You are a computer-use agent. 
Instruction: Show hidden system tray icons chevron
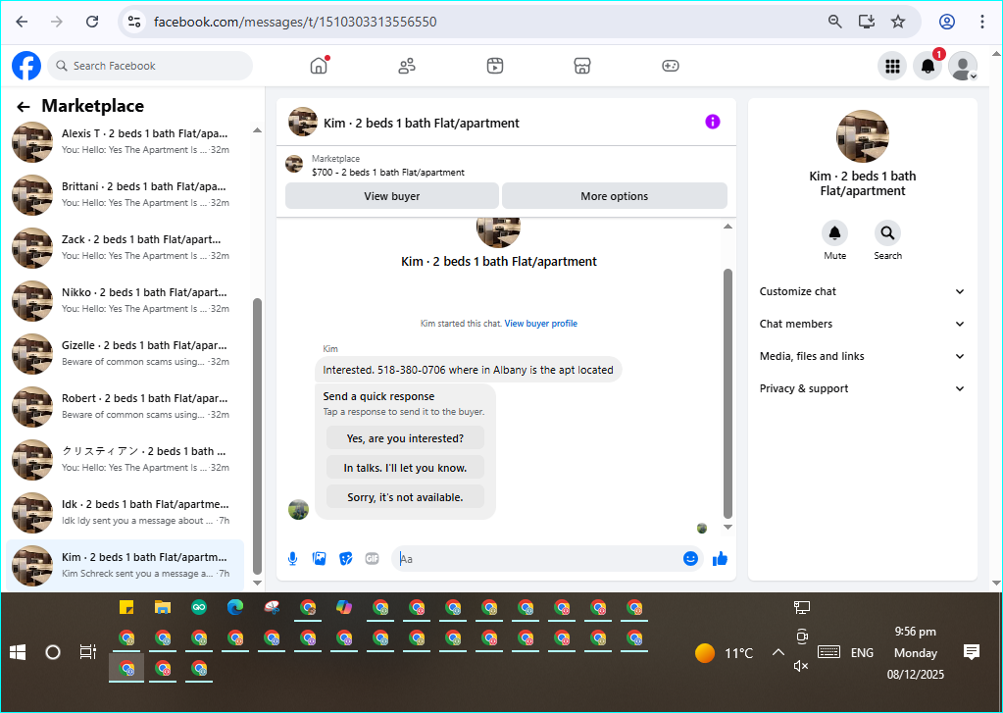coord(777,653)
